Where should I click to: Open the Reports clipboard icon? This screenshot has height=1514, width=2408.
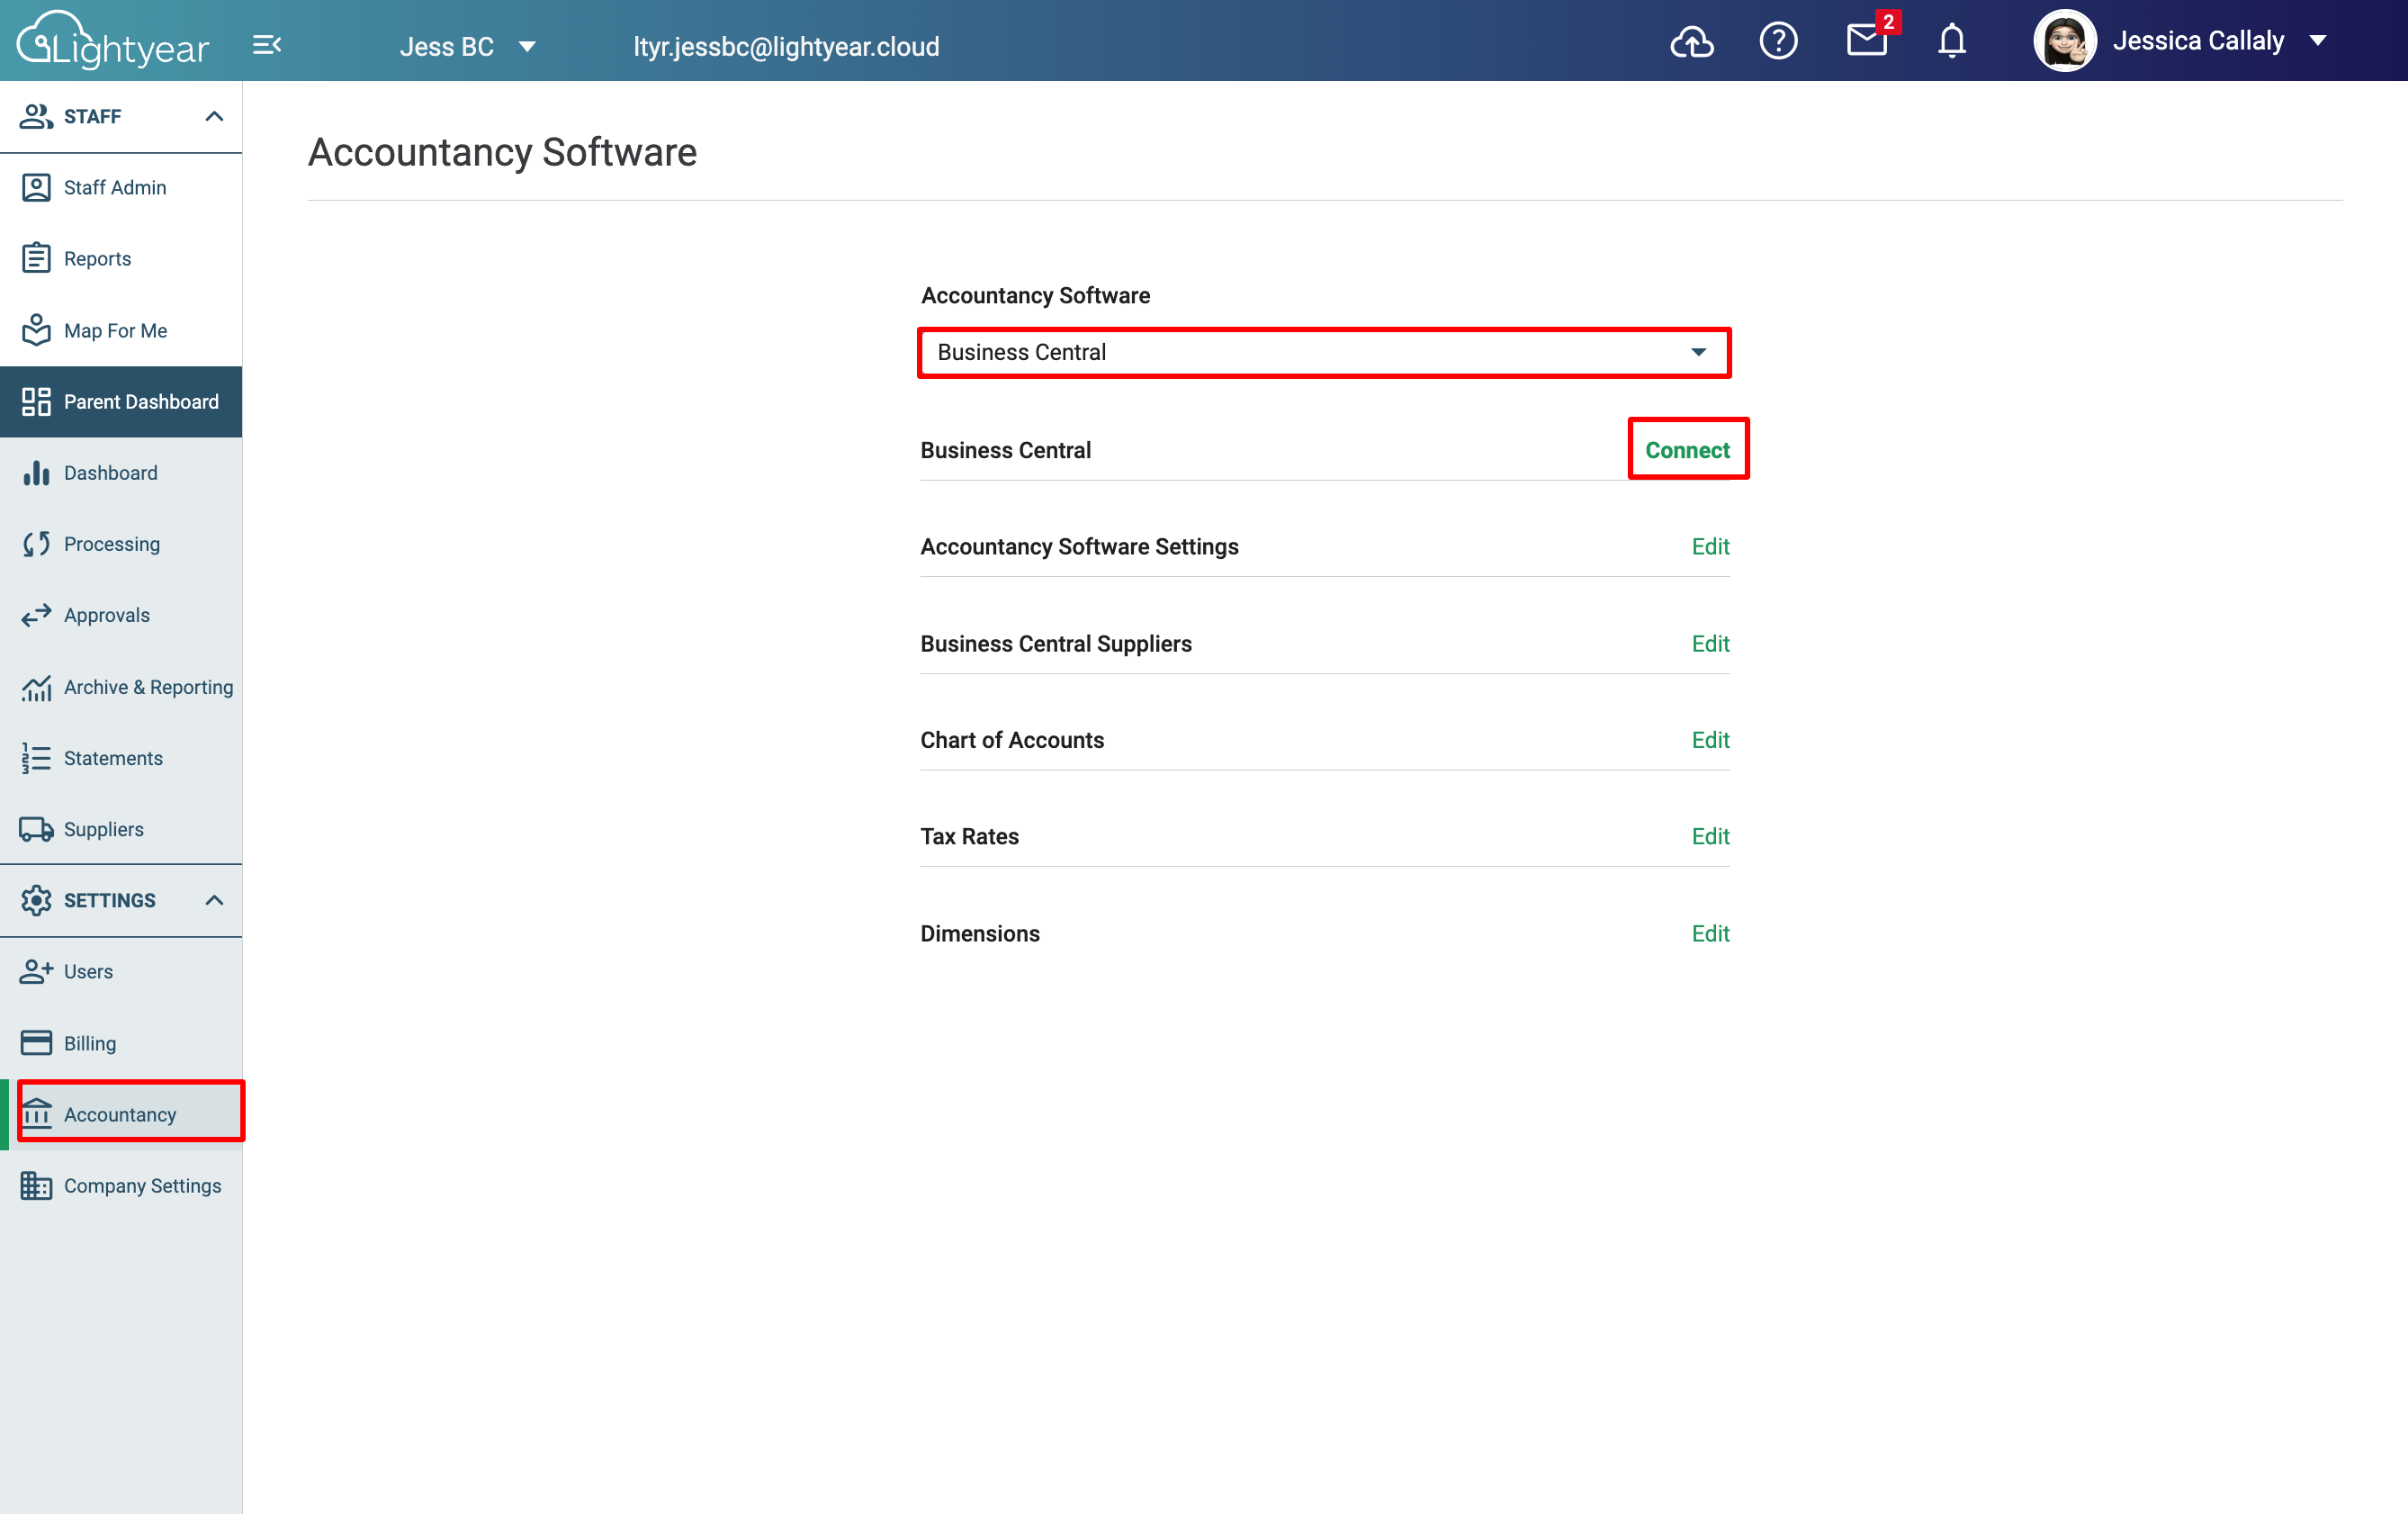[36, 258]
